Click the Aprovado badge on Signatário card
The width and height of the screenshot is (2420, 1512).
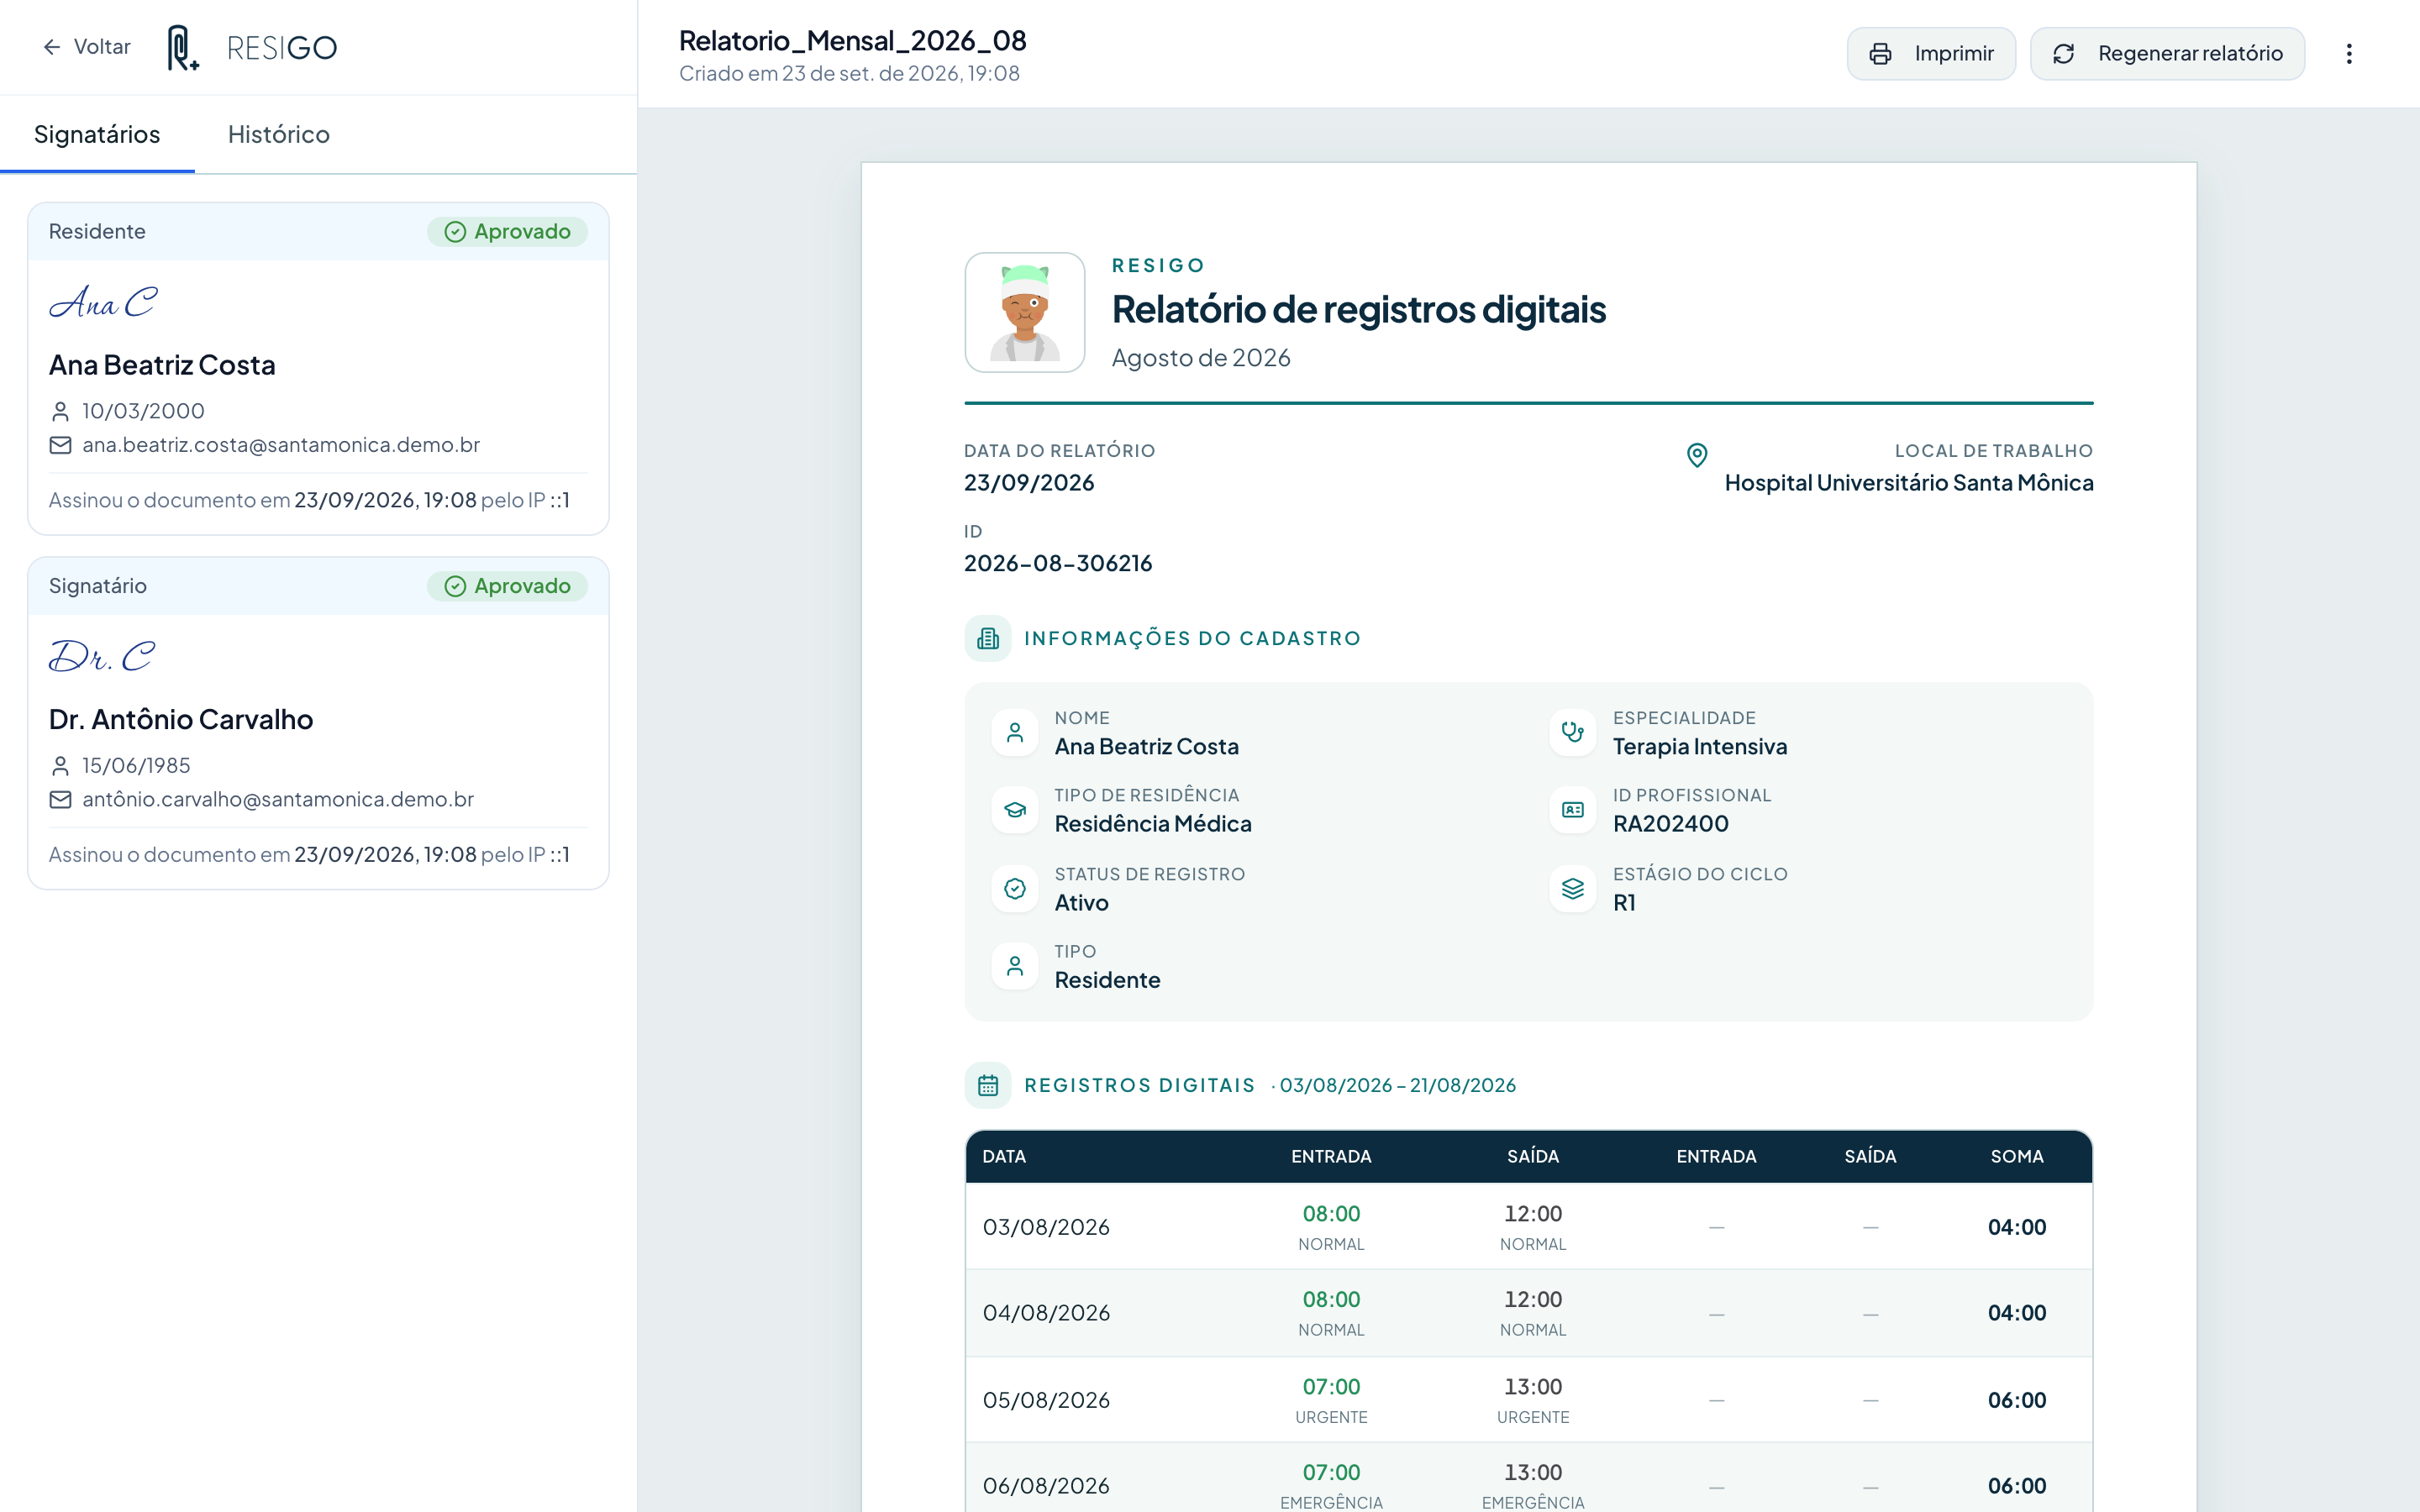point(507,587)
